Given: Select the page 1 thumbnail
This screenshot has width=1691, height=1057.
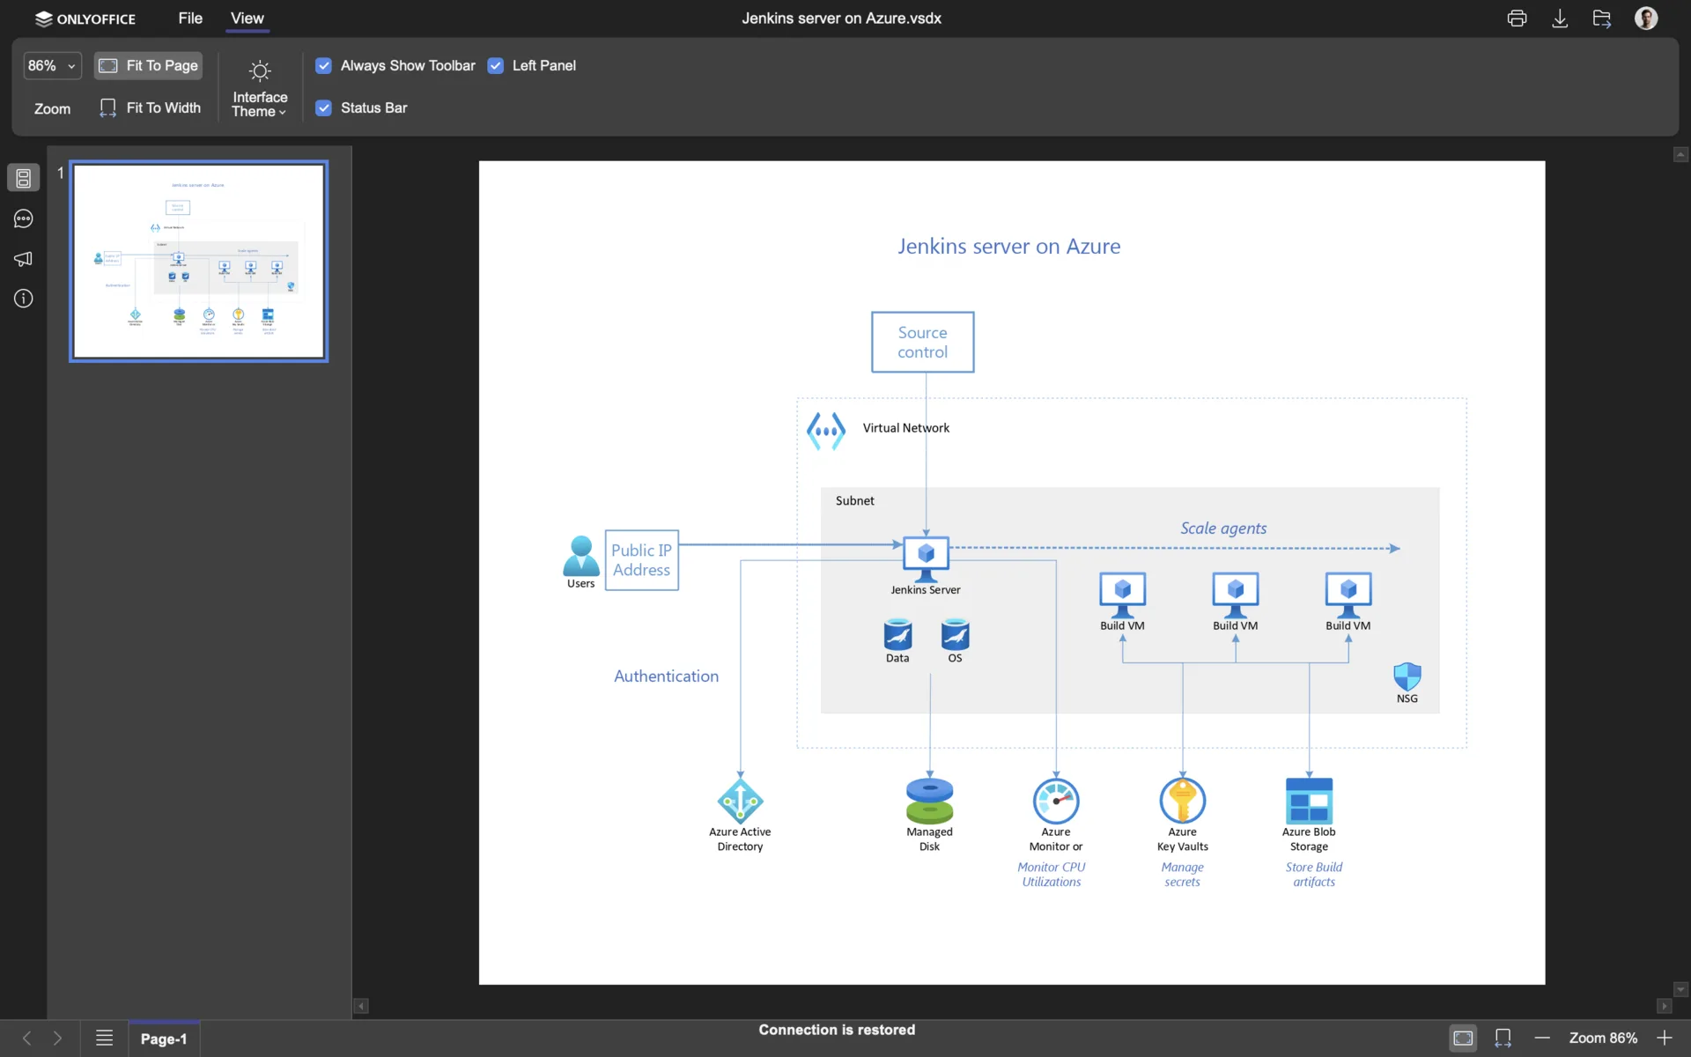Looking at the screenshot, I should [x=199, y=261].
